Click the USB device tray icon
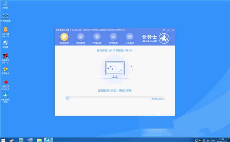This screenshot has width=230, height=142. (x=204, y=141)
